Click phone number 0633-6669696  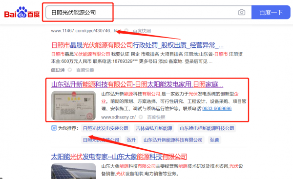tap(217, 108)
